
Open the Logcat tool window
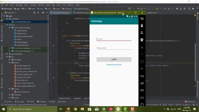click(20, 102)
